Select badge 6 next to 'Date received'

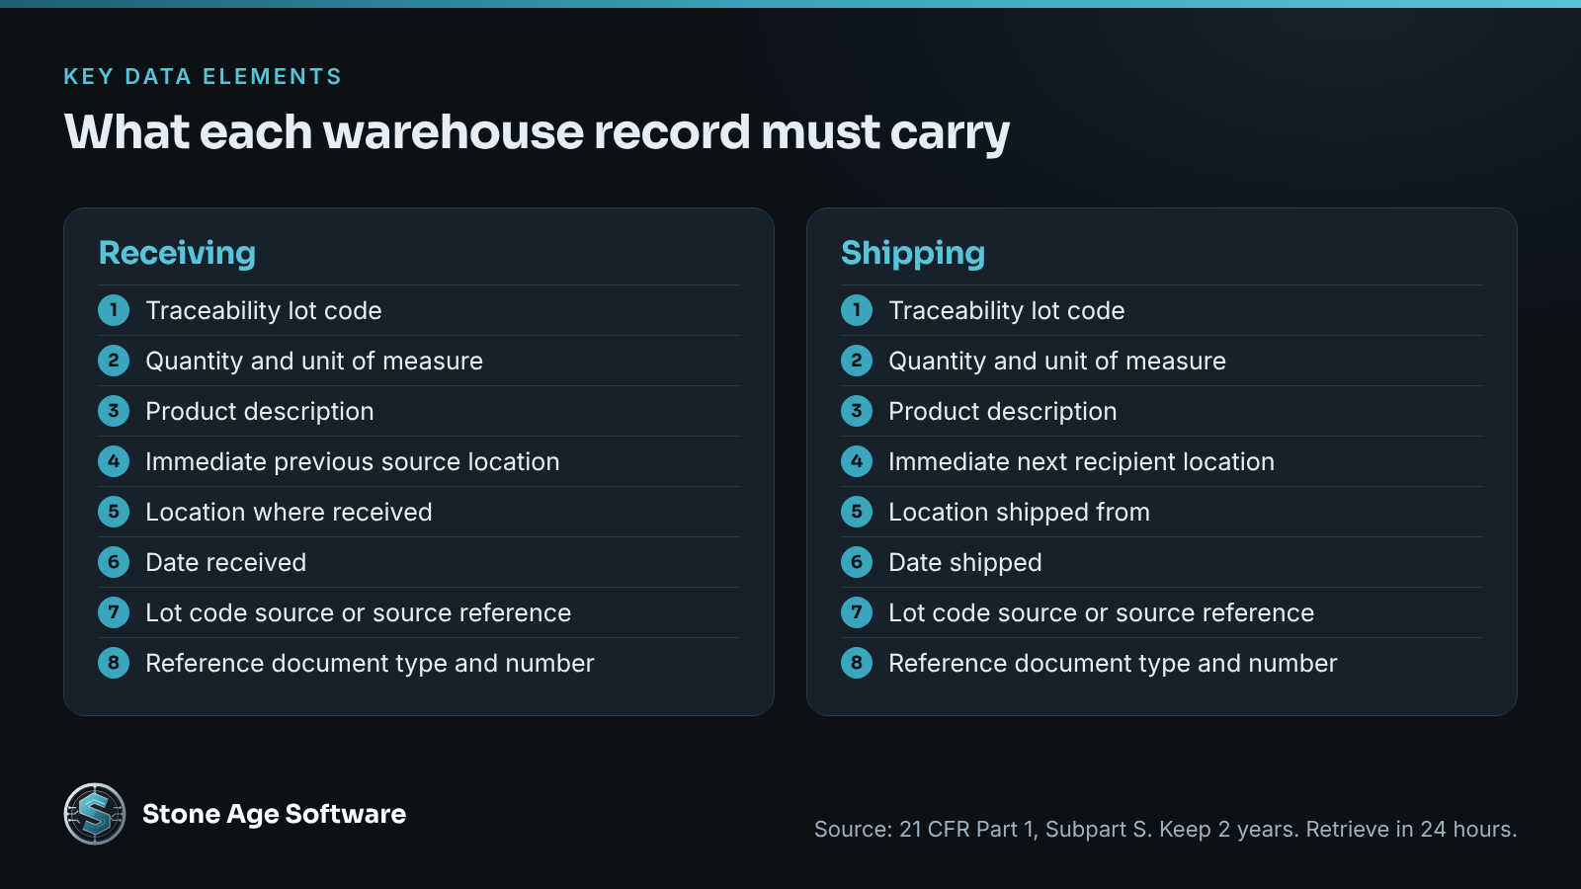click(114, 562)
